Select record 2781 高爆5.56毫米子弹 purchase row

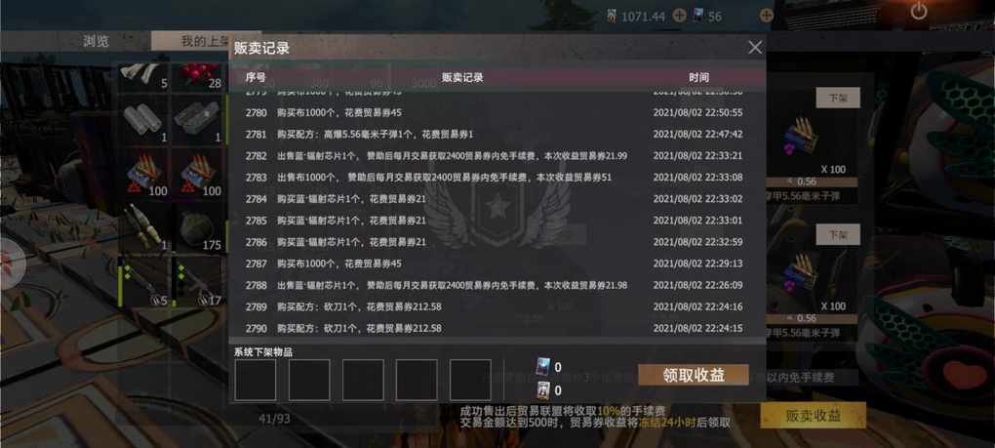[x=495, y=135]
